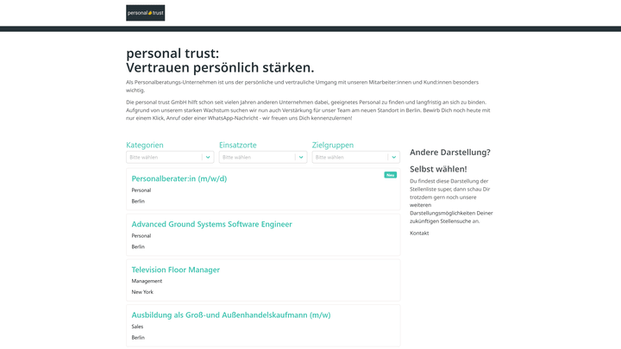Expand the Einsatzorte chevron arrow
This screenshot has height=349, width=621.
click(301, 157)
